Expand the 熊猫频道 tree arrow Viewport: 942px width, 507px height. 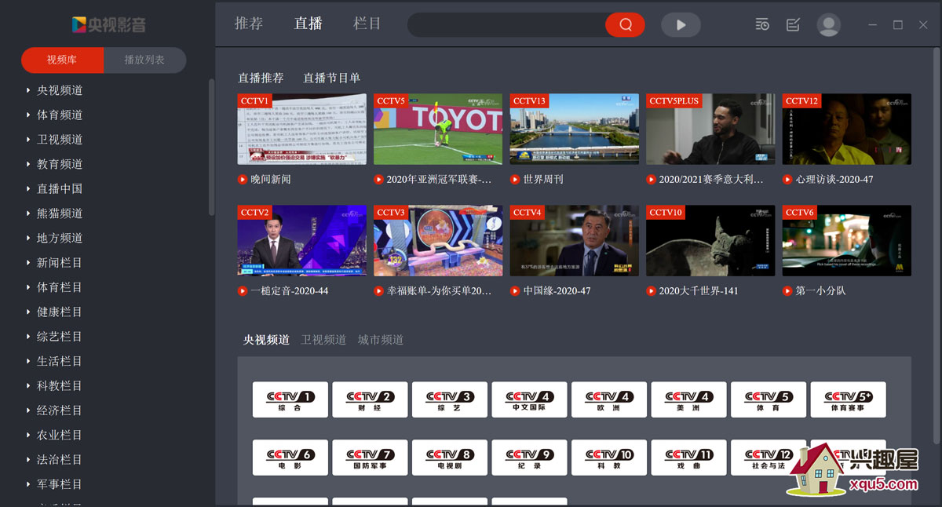28,213
